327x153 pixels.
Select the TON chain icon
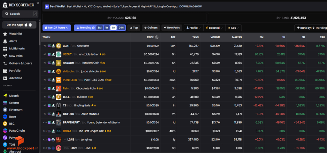5,144
